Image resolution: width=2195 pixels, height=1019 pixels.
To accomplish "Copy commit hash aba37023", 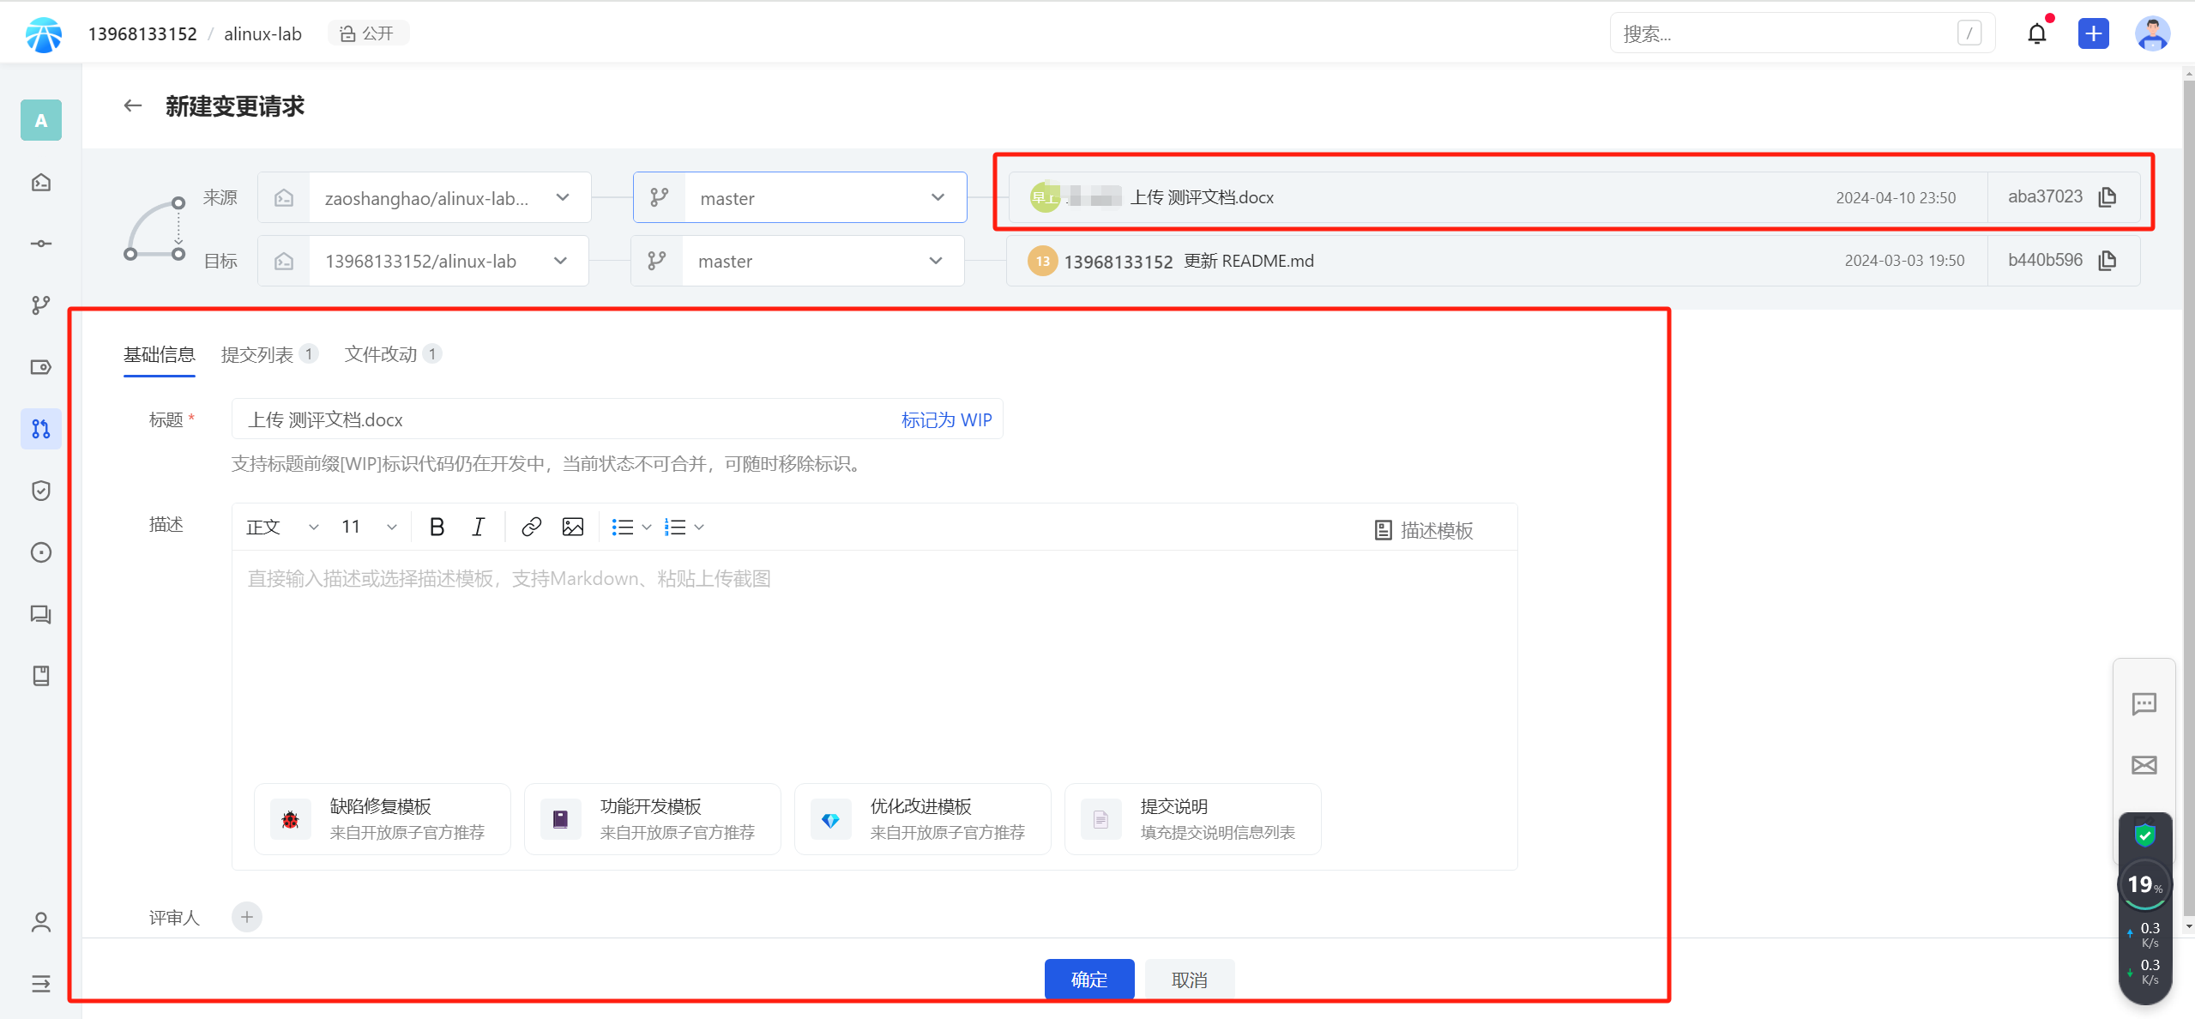I will pyautogui.click(x=2107, y=197).
